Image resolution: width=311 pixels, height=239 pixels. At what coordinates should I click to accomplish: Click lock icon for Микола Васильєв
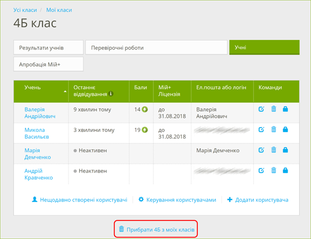pos(285,129)
